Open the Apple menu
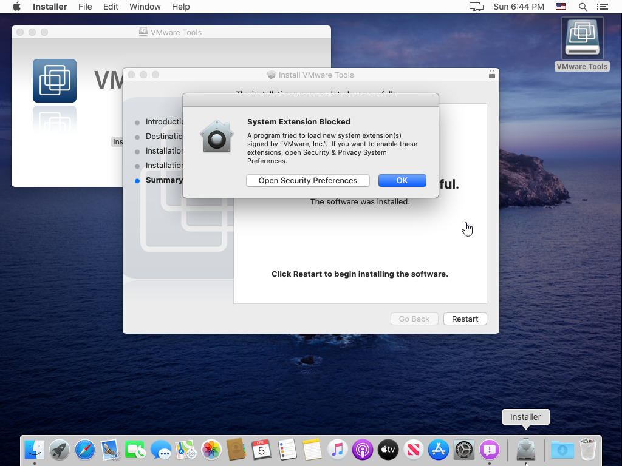 (x=16, y=7)
